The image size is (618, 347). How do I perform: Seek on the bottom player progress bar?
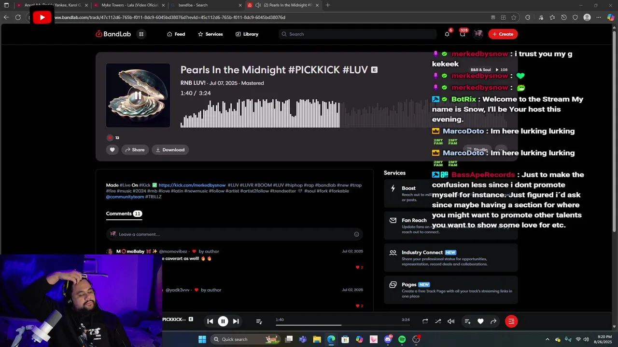[x=343, y=325]
